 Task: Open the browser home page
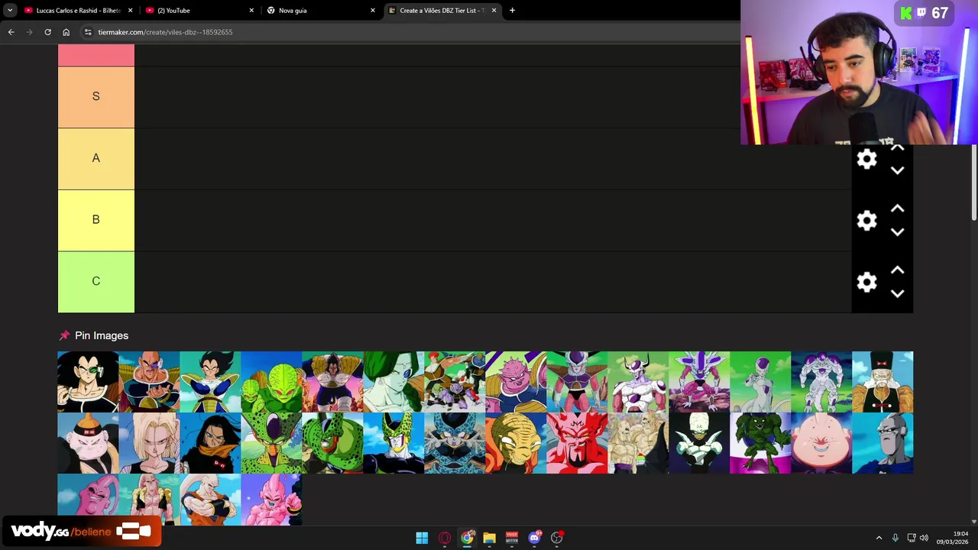click(66, 32)
